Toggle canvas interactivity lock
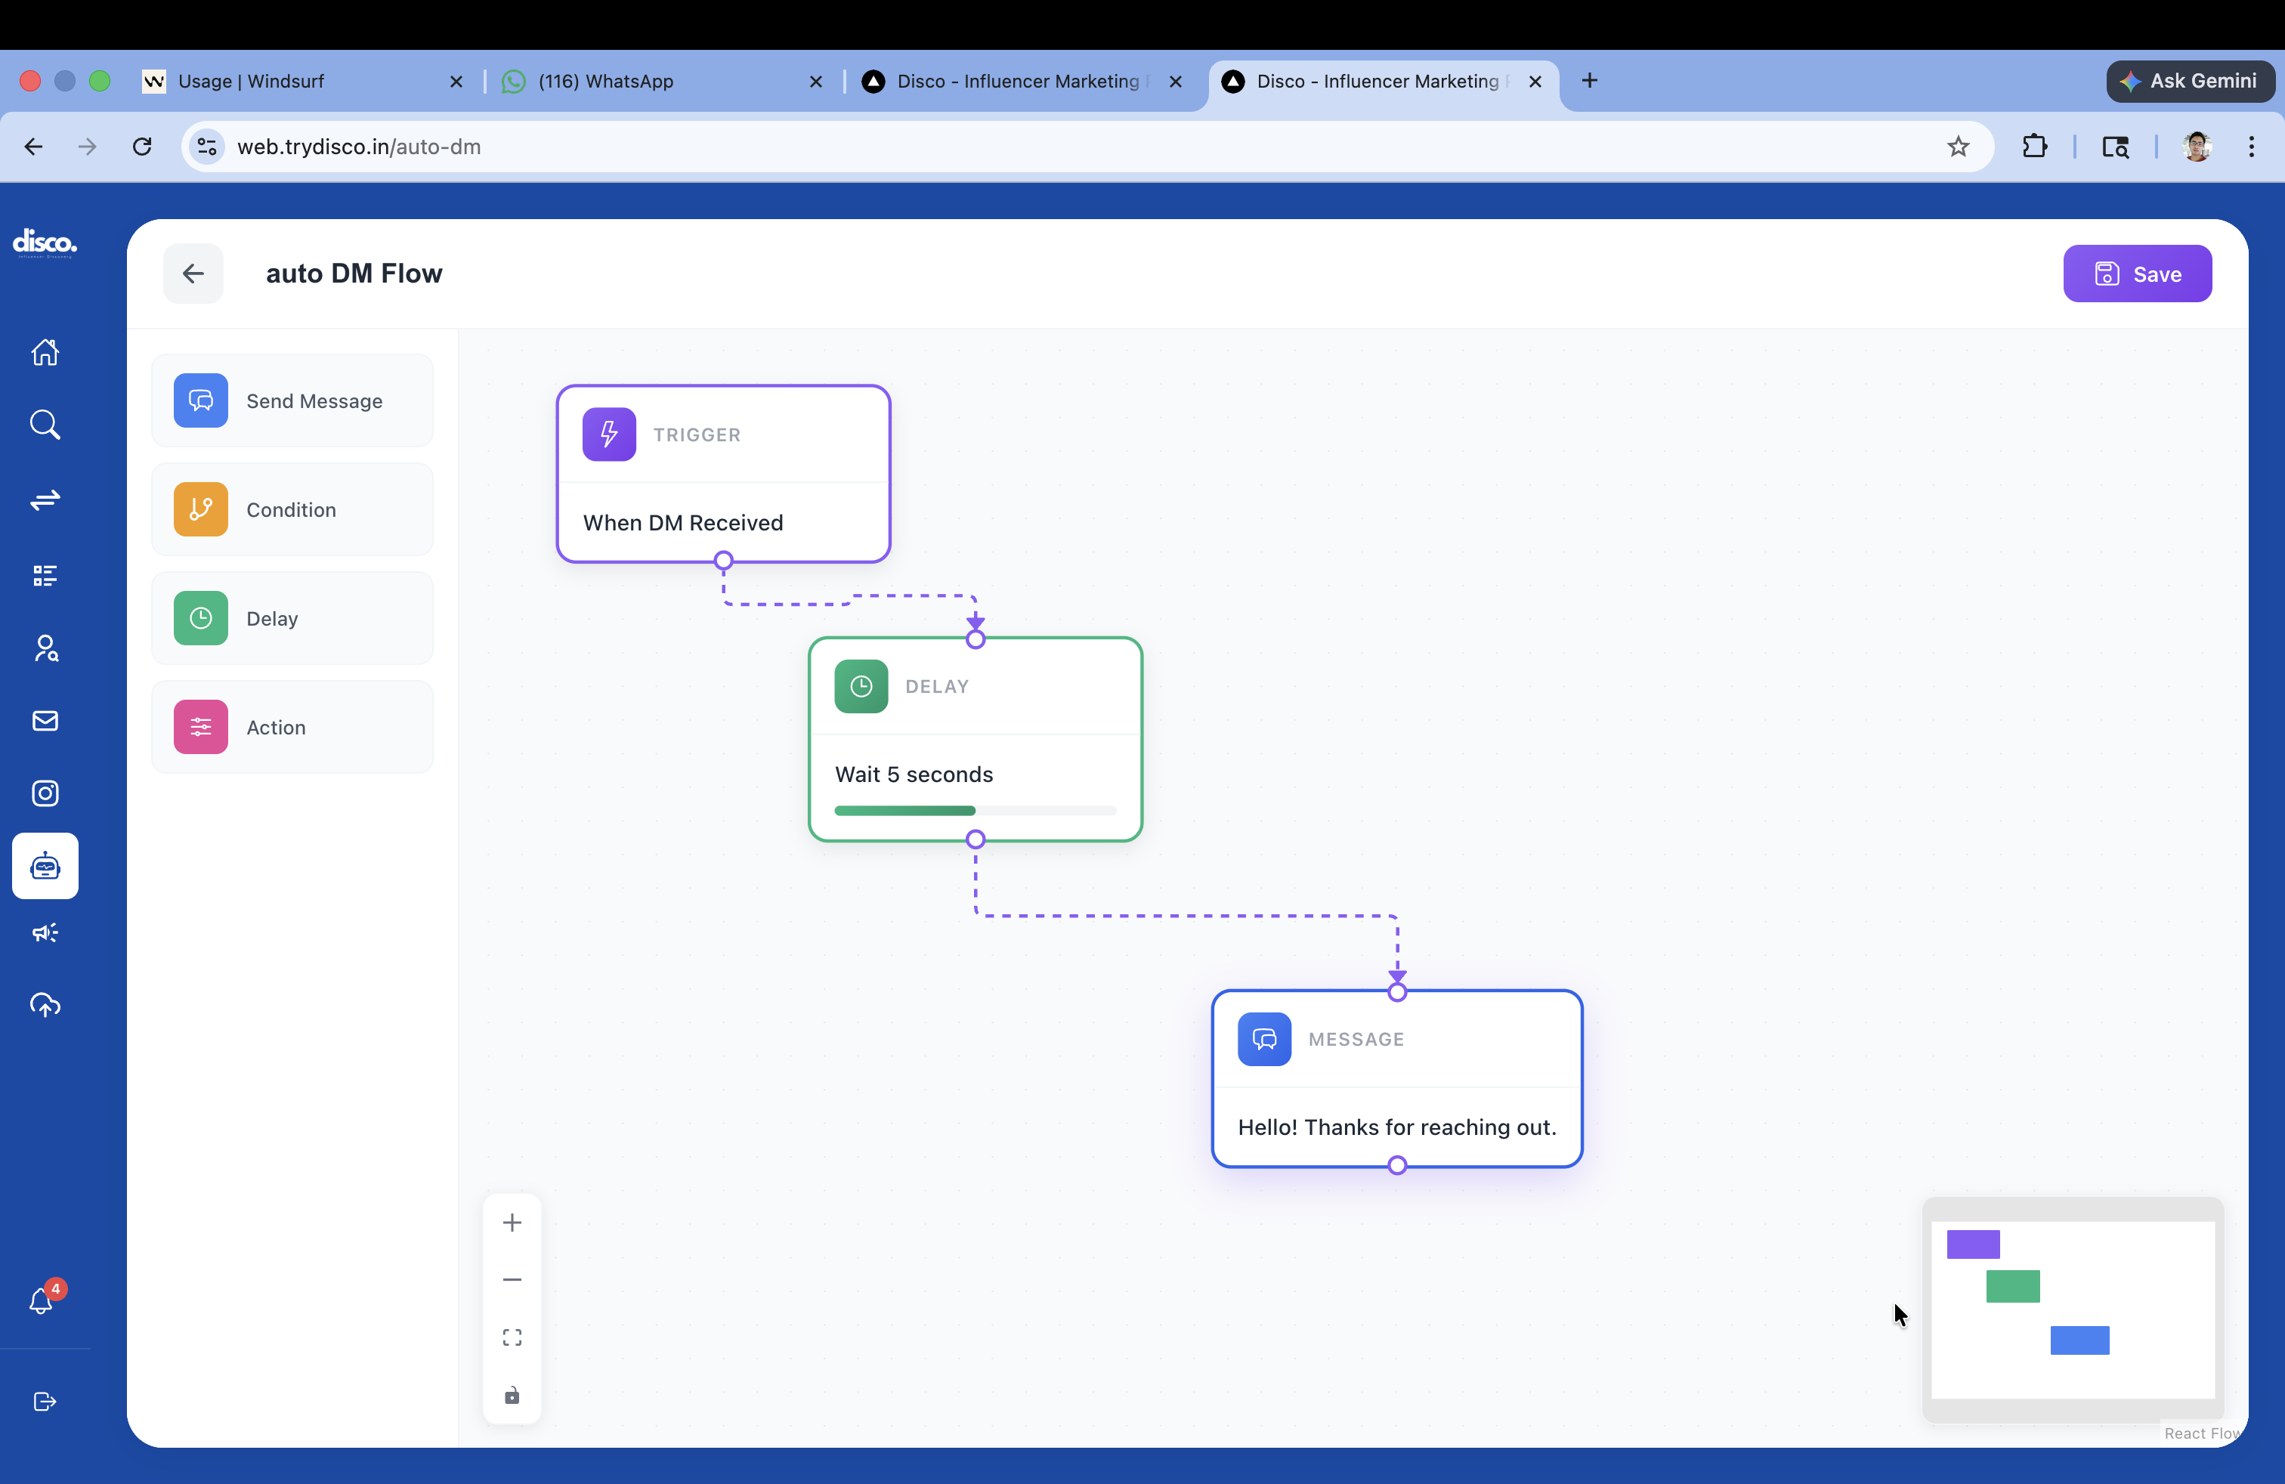 pyautogui.click(x=512, y=1396)
